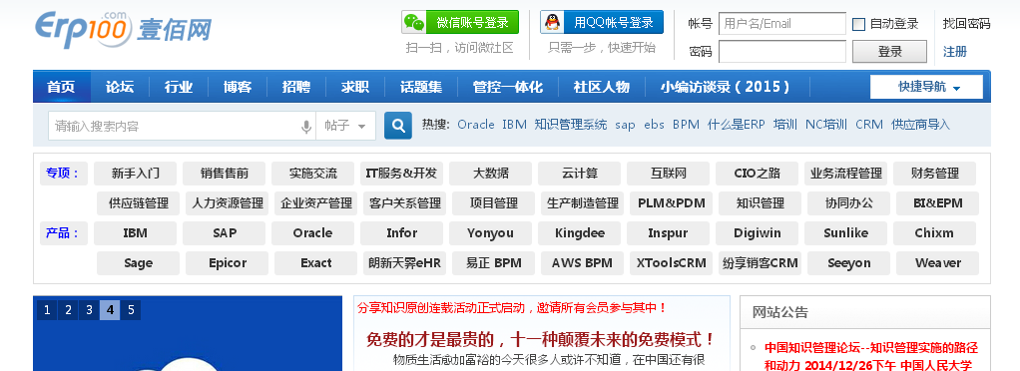Open the CIO之路 category
Screen dimensions: 1020x371
757,174
